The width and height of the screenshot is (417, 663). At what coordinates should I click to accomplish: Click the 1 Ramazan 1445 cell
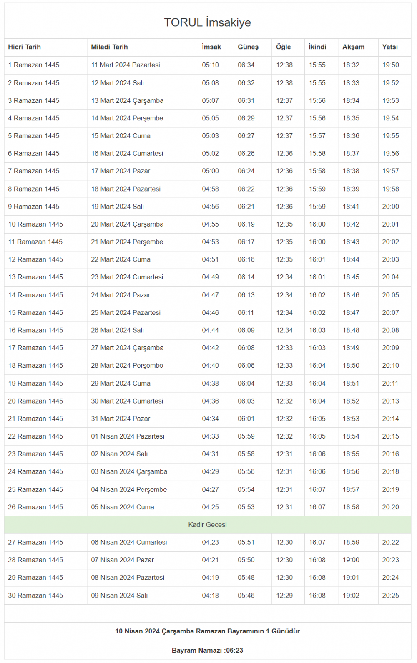point(34,65)
